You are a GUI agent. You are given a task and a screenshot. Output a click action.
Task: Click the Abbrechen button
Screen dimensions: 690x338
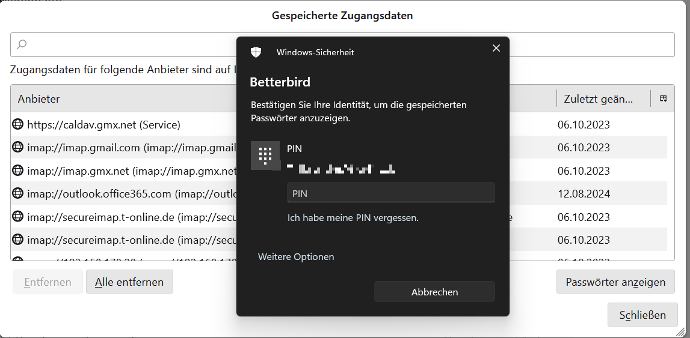click(434, 292)
